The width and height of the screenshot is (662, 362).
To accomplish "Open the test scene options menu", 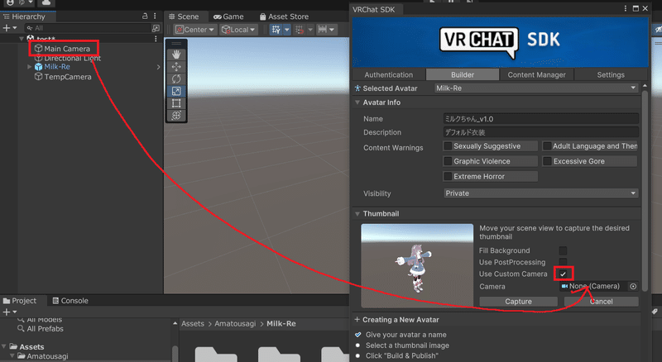I will (x=156, y=39).
